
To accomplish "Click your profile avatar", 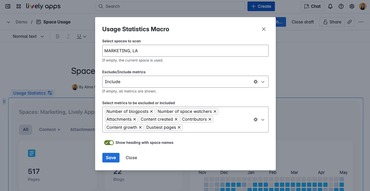I will pos(362,6).
